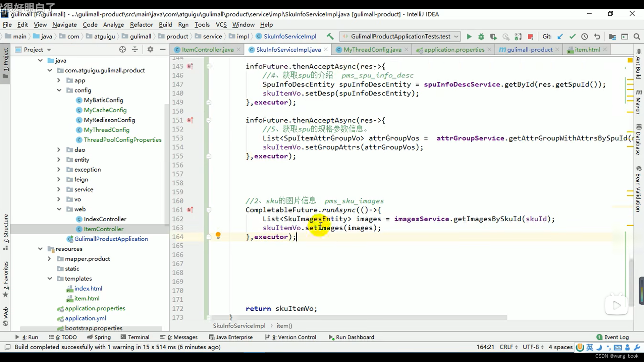
Task: Click Git update project arrow icon
Action: coord(560,36)
